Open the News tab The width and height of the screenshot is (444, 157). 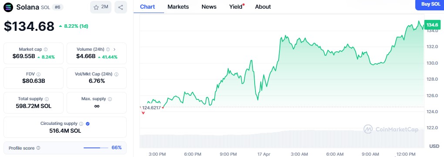click(x=209, y=7)
